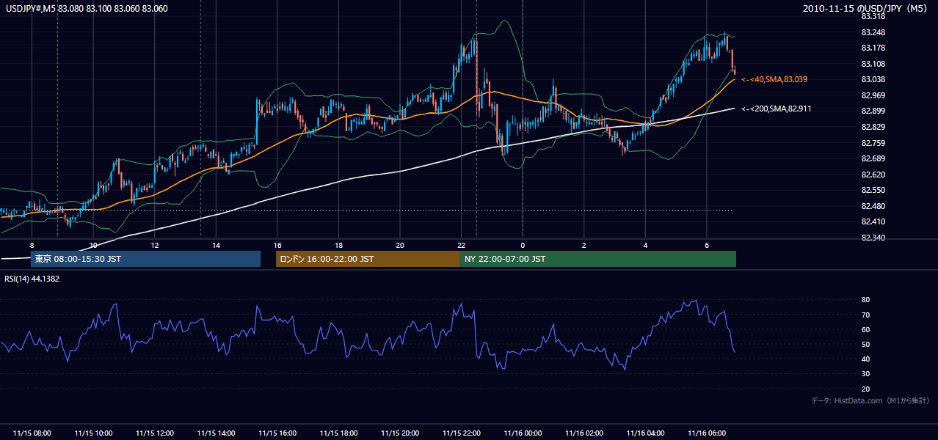The width and height of the screenshot is (938, 440).
Task: Click price scale value 82.829
Action: click(x=873, y=127)
